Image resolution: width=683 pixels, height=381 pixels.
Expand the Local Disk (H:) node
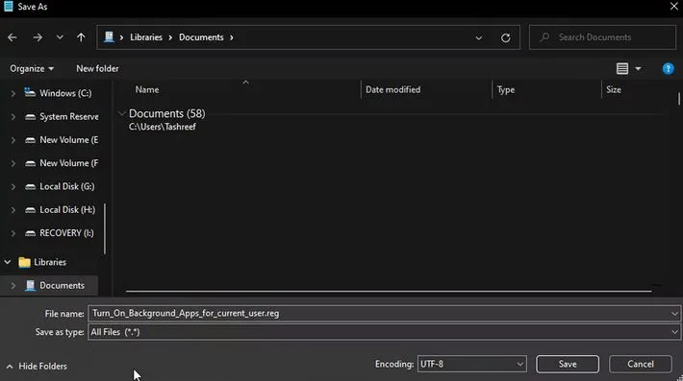coord(13,210)
